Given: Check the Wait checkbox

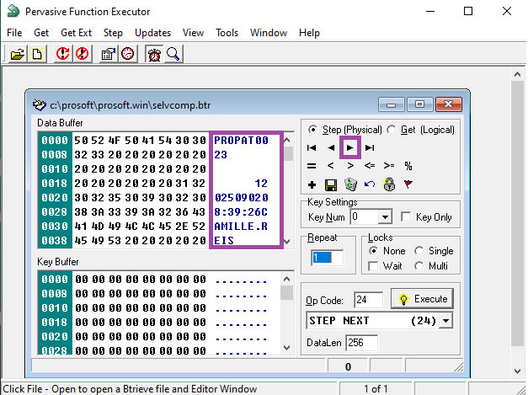Looking at the screenshot, I should [x=373, y=266].
